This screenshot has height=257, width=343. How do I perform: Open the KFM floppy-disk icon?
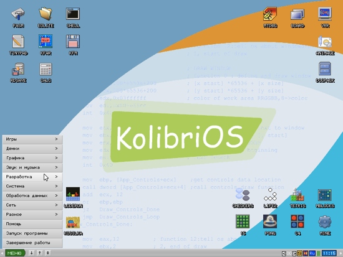[73, 45]
